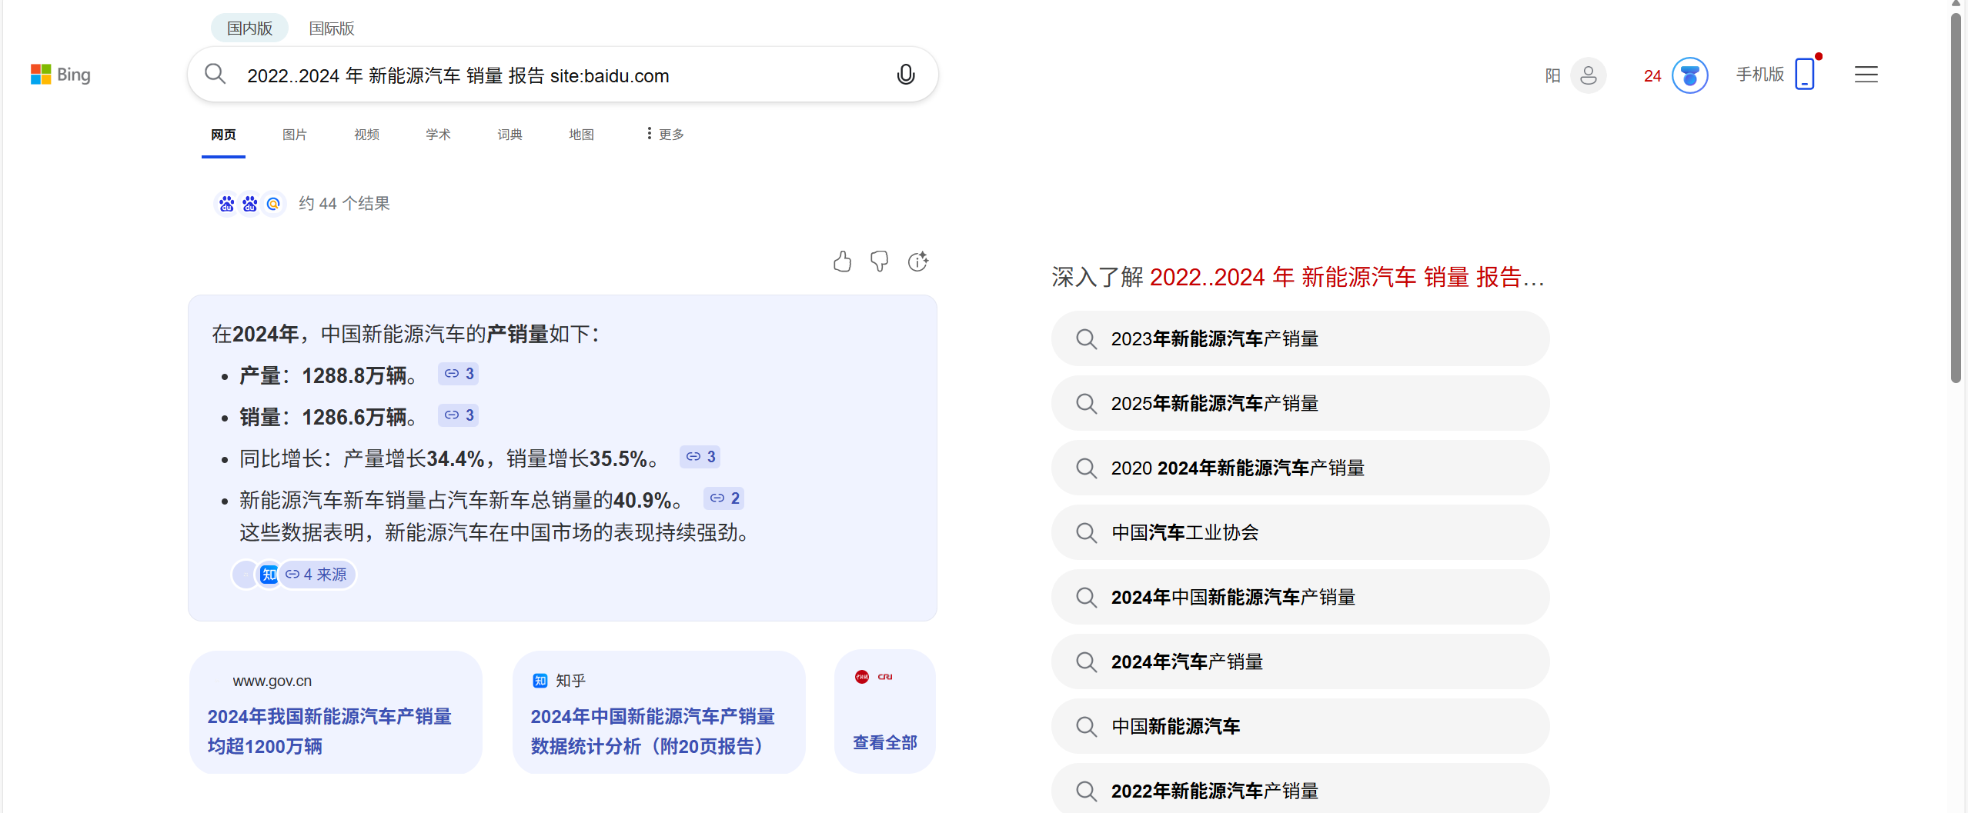Start voice search with microphone icon

tap(906, 75)
